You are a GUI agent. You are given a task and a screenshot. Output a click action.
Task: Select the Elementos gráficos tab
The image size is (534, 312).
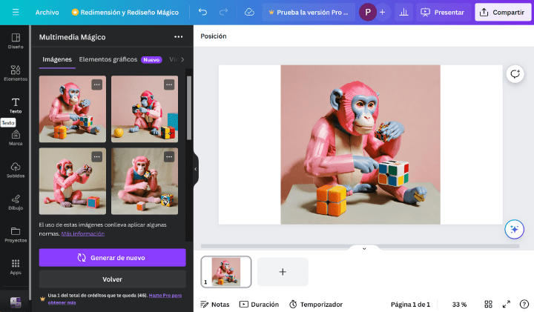pos(108,59)
